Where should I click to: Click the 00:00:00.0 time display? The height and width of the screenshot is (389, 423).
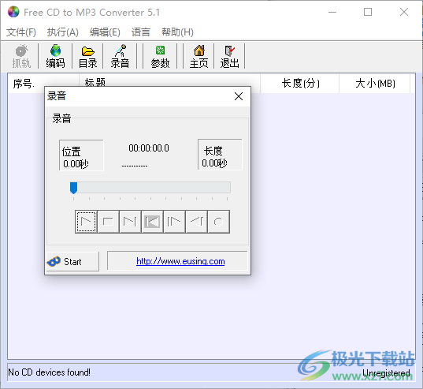point(149,148)
